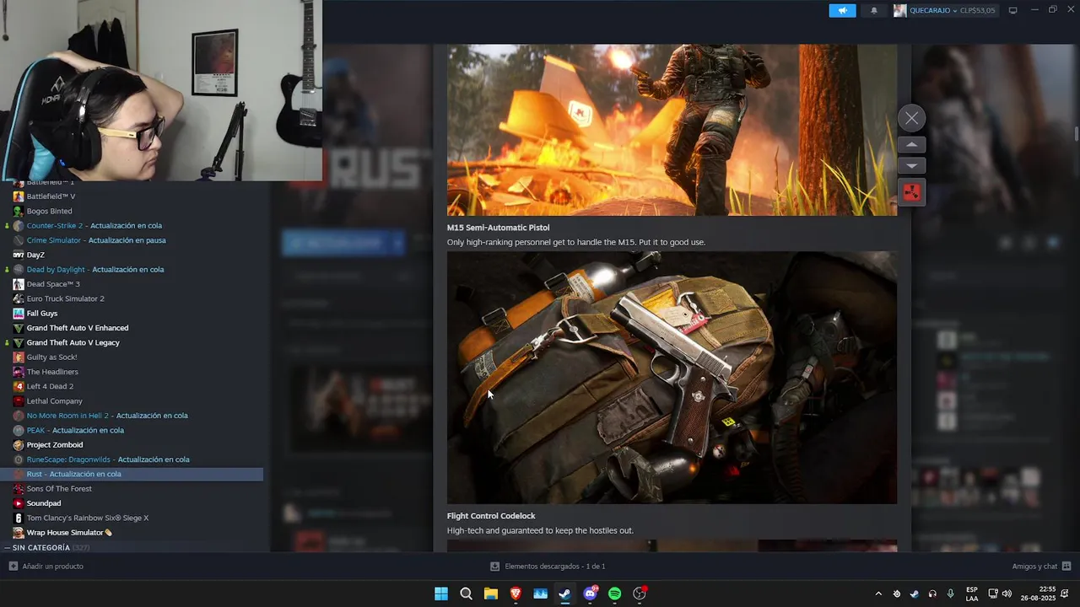The width and height of the screenshot is (1080, 607).
Task: Select Crime Simulator in the library list
Action: (95, 240)
